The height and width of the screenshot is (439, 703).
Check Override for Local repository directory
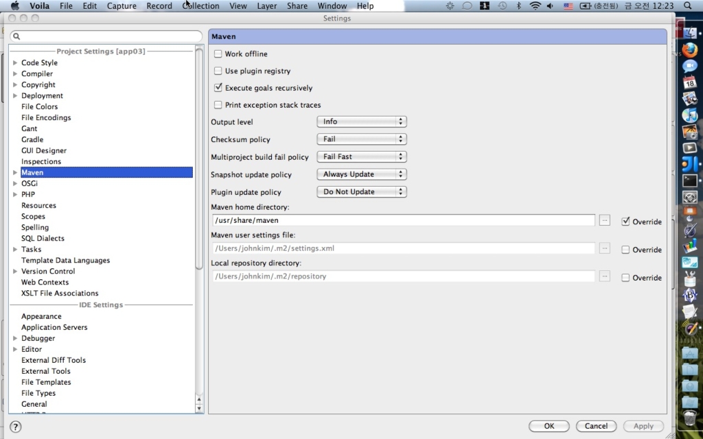(625, 278)
